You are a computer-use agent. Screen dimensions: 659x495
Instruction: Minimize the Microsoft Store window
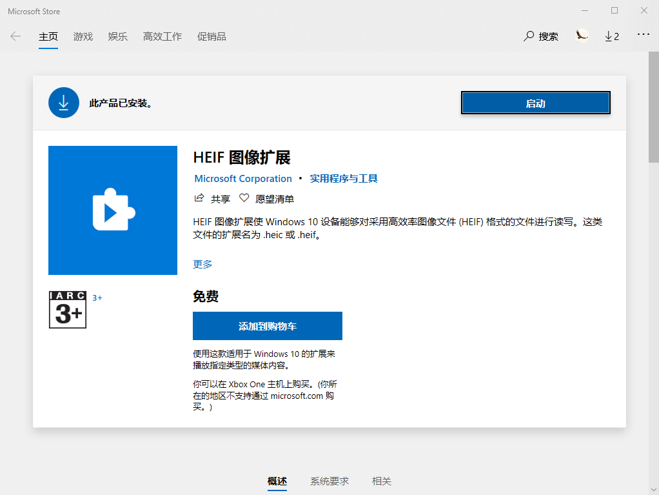point(585,10)
